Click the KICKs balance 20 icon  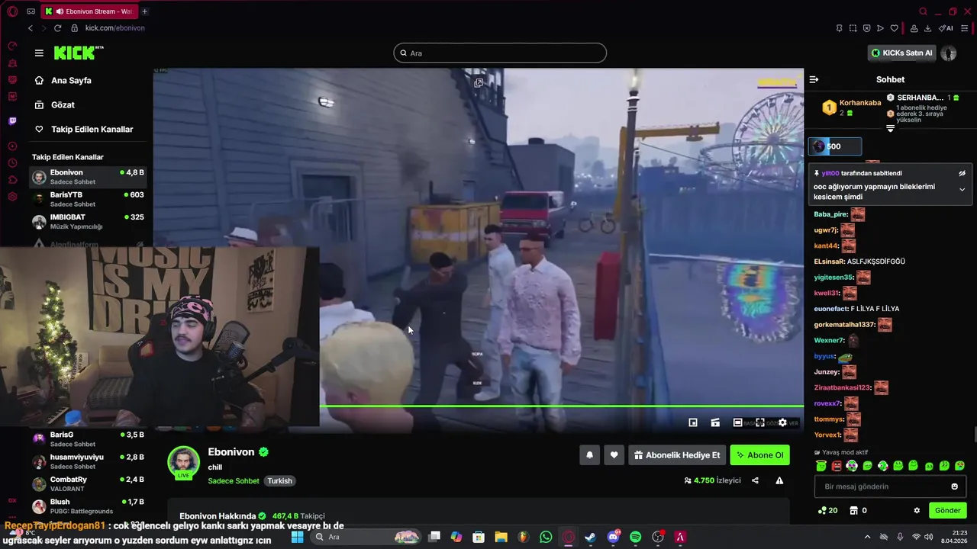tap(827, 510)
